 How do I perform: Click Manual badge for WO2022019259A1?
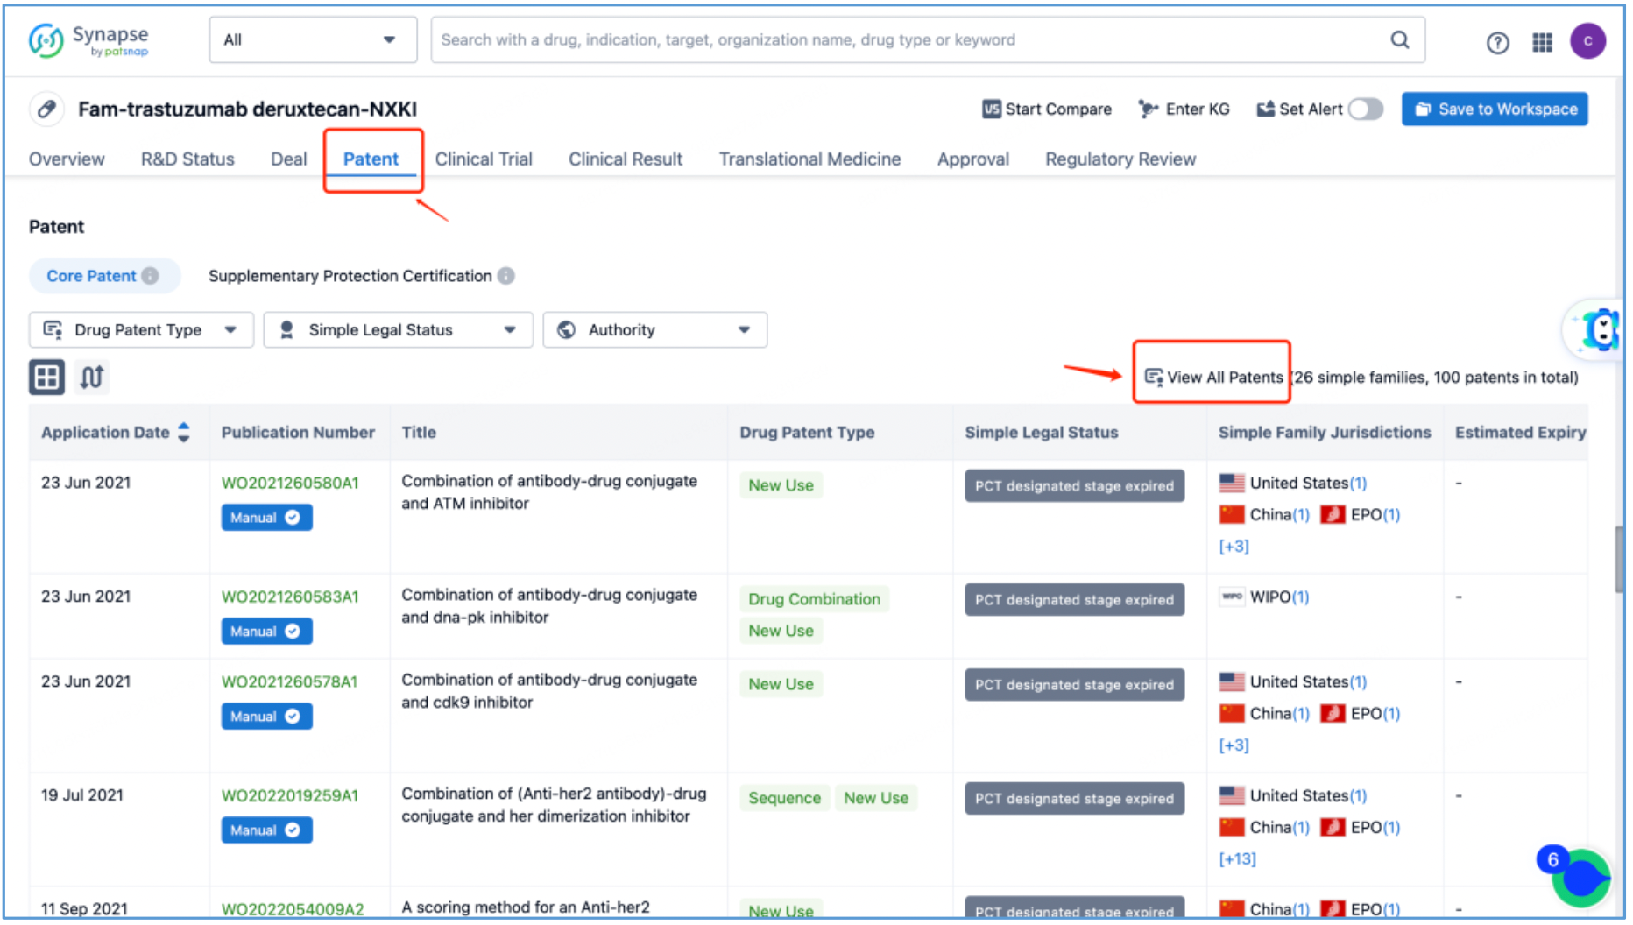pyautogui.click(x=266, y=830)
